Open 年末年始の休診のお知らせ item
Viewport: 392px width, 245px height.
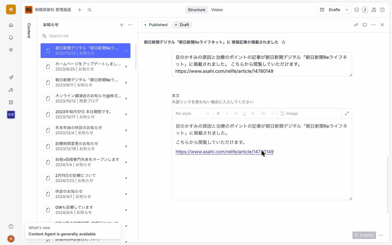pyautogui.click(x=85, y=130)
